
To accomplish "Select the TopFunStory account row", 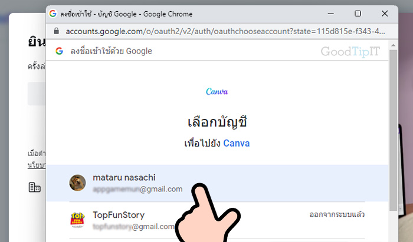I will pos(217,220).
